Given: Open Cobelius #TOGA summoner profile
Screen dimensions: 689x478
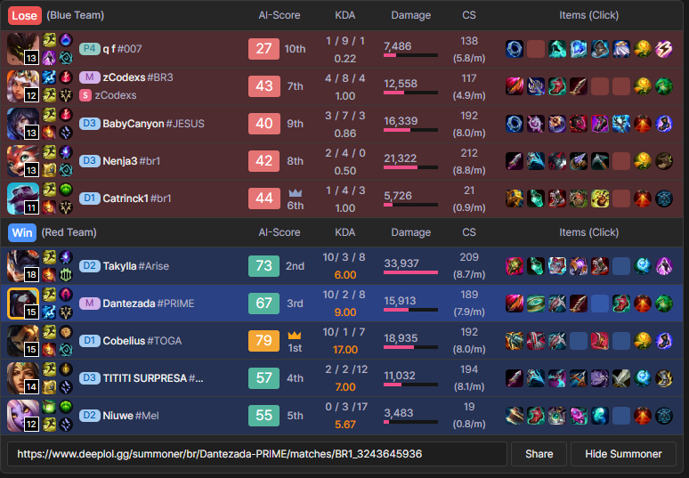Looking at the screenshot, I should tap(142, 341).
